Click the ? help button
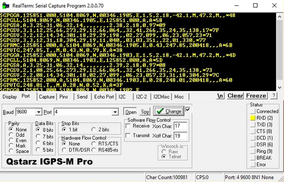 point(274,95)
